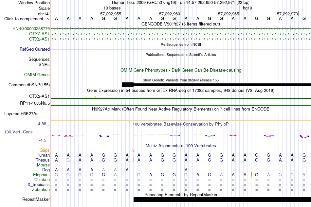The height and width of the screenshot is (207, 311).
Task: Select the thick dbSNP variant block
Action: pos(128,85)
